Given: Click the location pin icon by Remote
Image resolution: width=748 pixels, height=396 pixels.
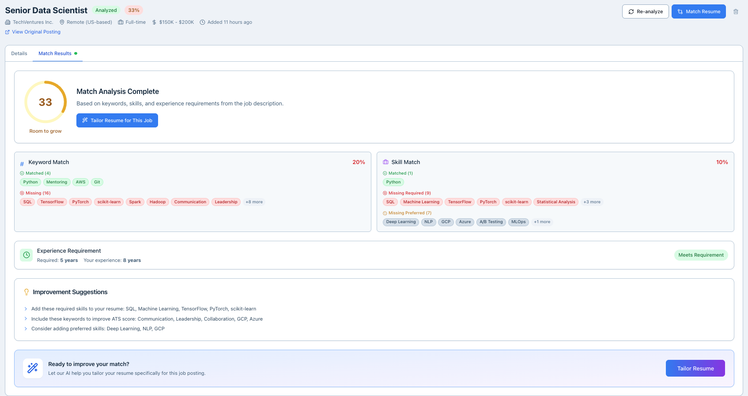Looking at the screenshot, I should point(62,22).
